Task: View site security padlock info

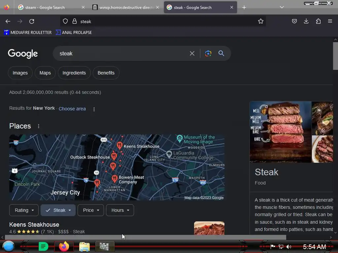Action: tap(75, 21)
